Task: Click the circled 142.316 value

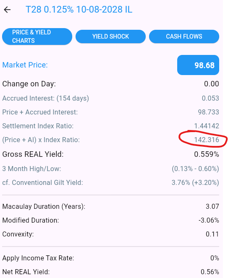Action: click(x=207, y=140)
